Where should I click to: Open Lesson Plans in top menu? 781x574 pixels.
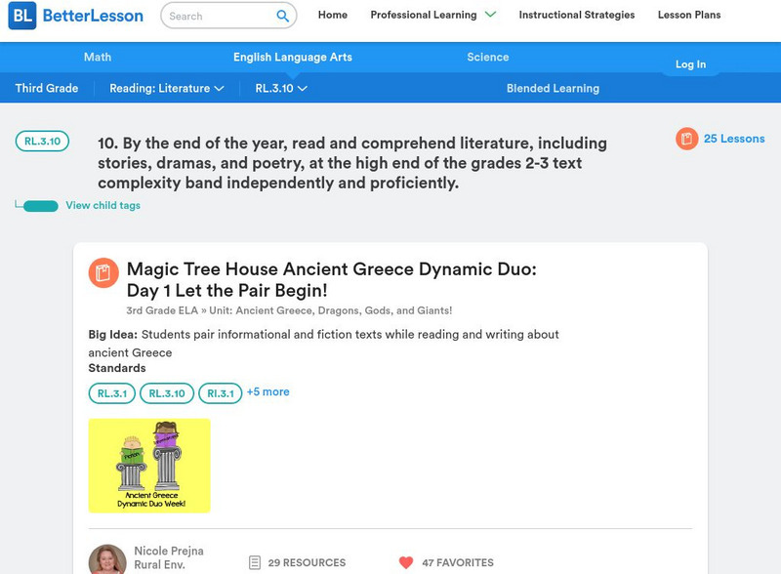point(689,15)
